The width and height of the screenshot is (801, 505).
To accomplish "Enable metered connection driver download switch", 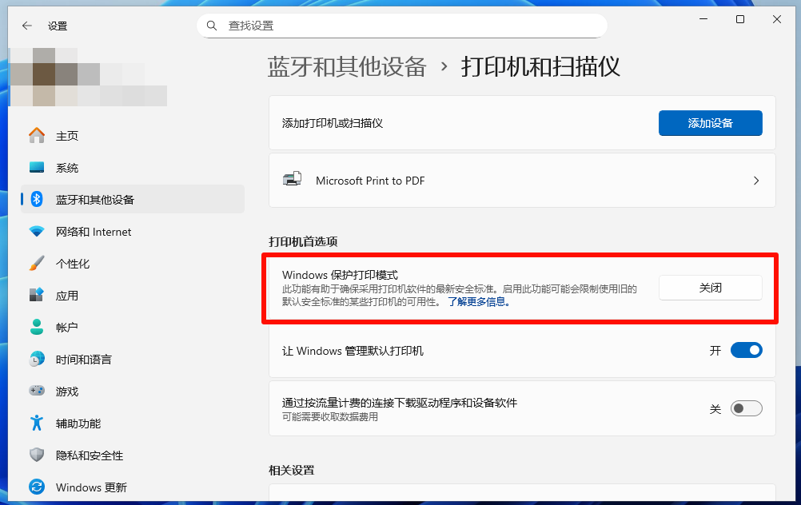I will [747, 408].
